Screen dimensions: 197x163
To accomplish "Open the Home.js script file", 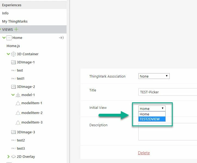I will pyautogui.click(x=13, y=46).
